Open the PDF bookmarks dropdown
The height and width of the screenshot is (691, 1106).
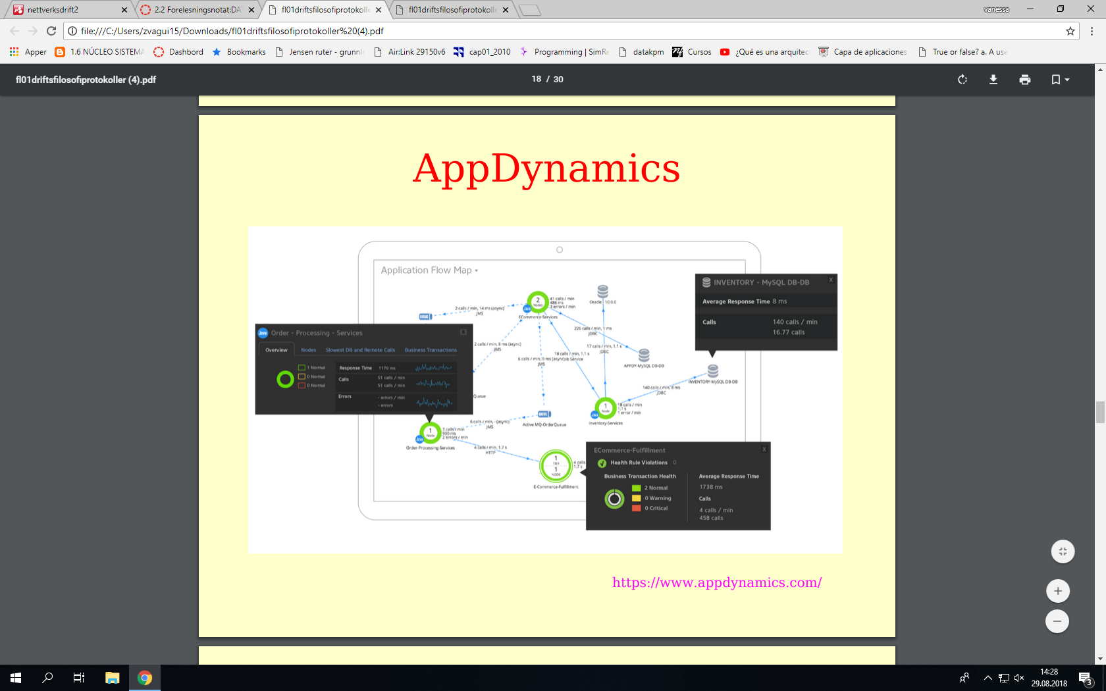1060,80
